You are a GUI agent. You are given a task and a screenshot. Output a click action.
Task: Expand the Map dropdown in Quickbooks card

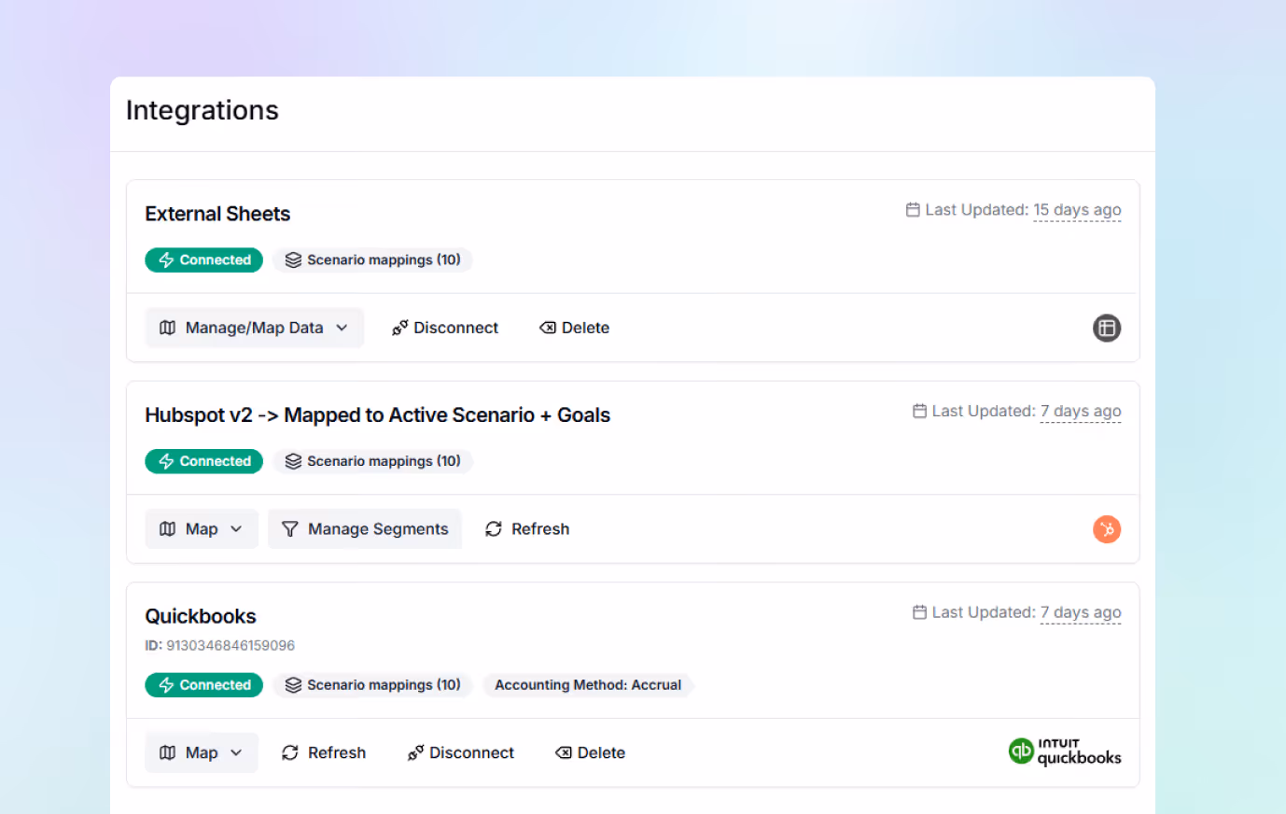[202, 752]
